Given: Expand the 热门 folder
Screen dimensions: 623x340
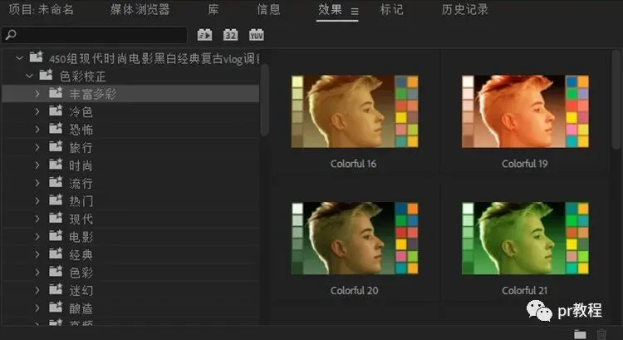Looking at the screenshot, I should click(37, 201).
